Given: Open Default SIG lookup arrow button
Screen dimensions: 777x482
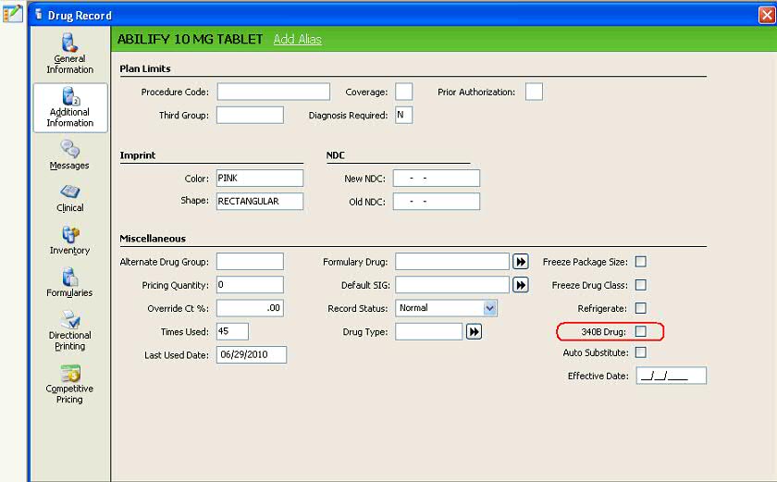Looking at the screenshot, I should pyautogui.click(x=520, y=285).
